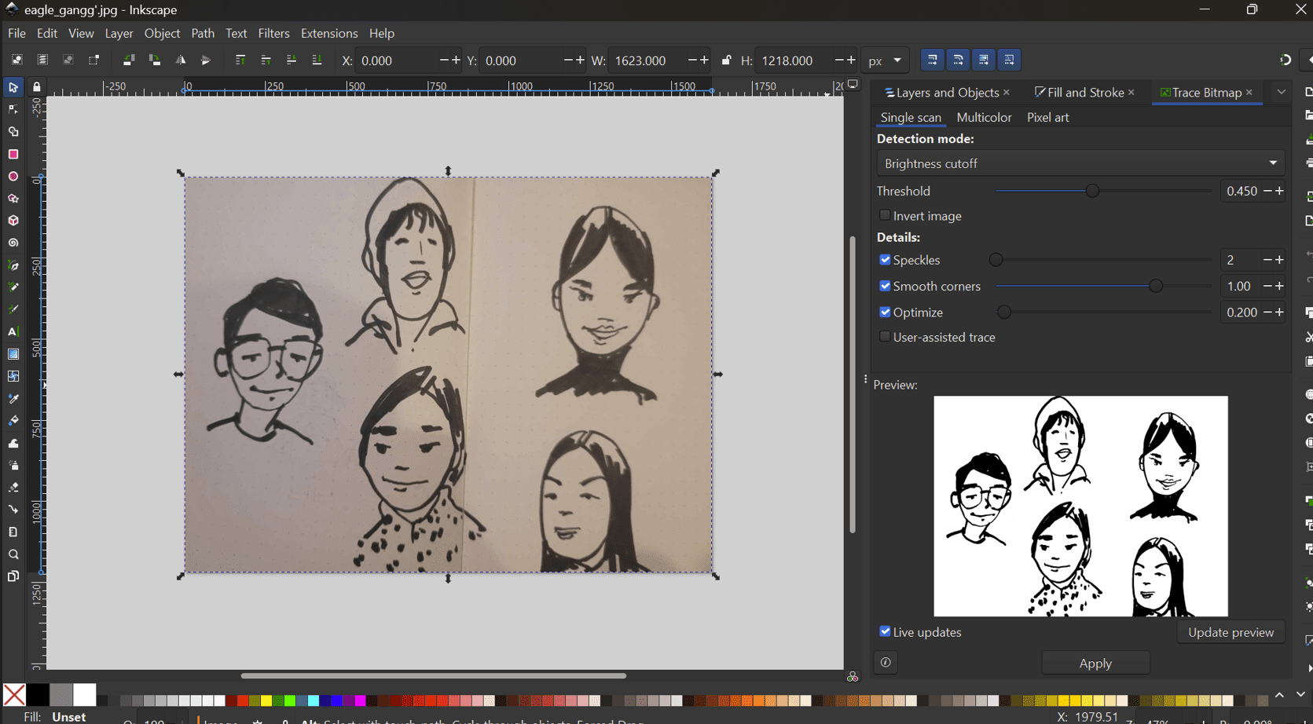1313x724 pixels.
Task: Decrease the width W value
Action: click(692, 60)
